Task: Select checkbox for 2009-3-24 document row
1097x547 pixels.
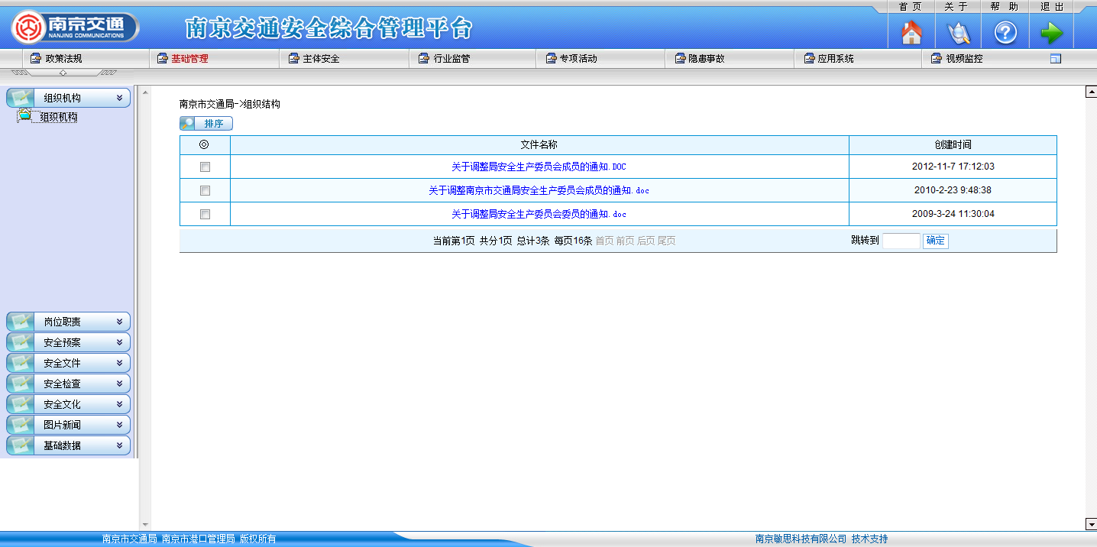Action: pyautogui.click(x=205, y=214)
